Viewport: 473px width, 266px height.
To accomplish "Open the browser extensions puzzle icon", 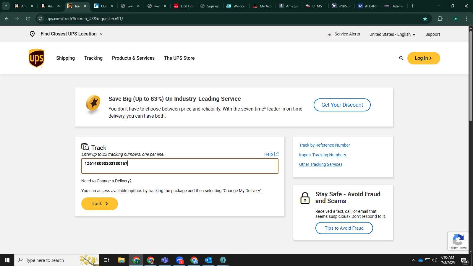I will point(440,19).
